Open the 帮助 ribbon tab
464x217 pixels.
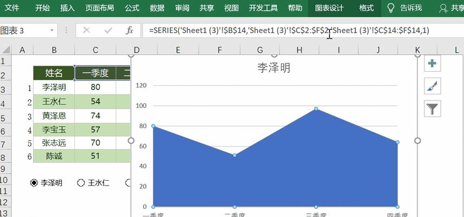[295, 8]
